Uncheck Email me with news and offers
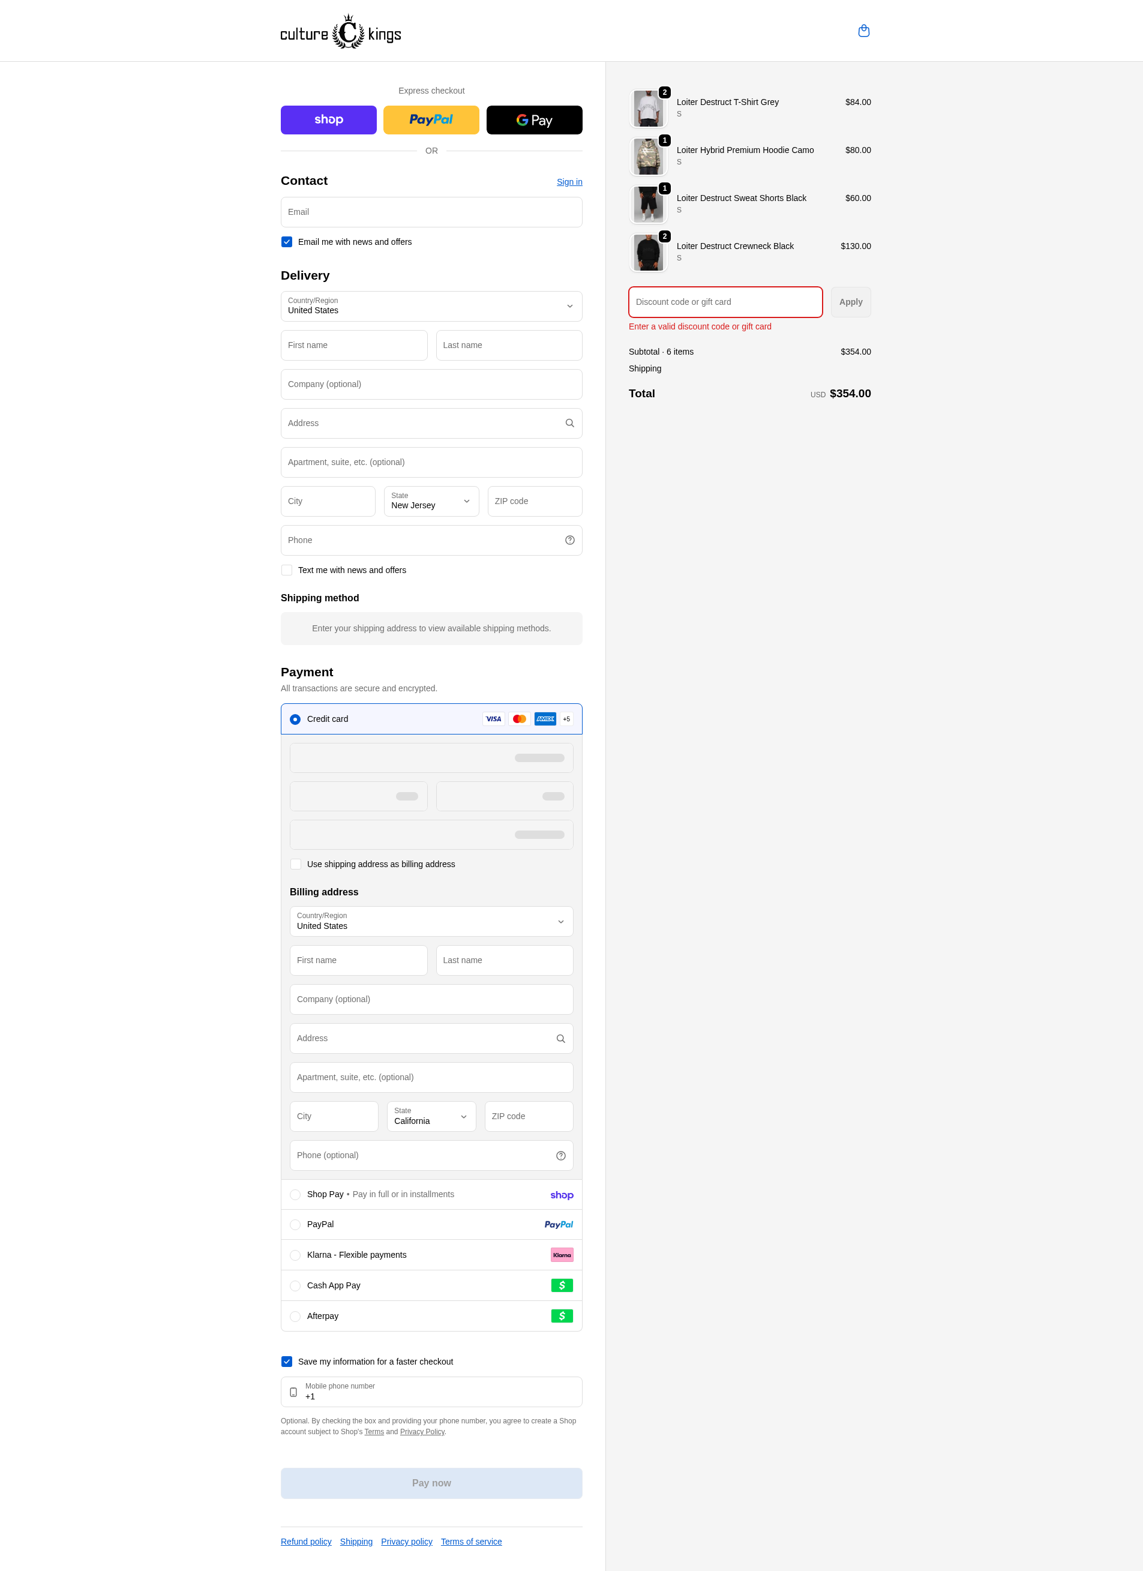This screenshot has width=1143, height=1571. click(x=287, y=242)
